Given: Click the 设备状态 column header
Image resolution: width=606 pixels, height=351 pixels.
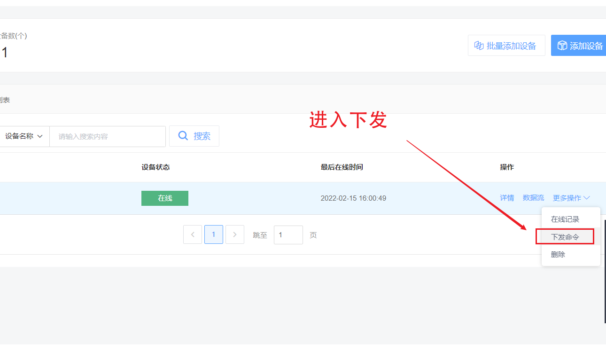Looking at the screenshot, I should 155,167.
